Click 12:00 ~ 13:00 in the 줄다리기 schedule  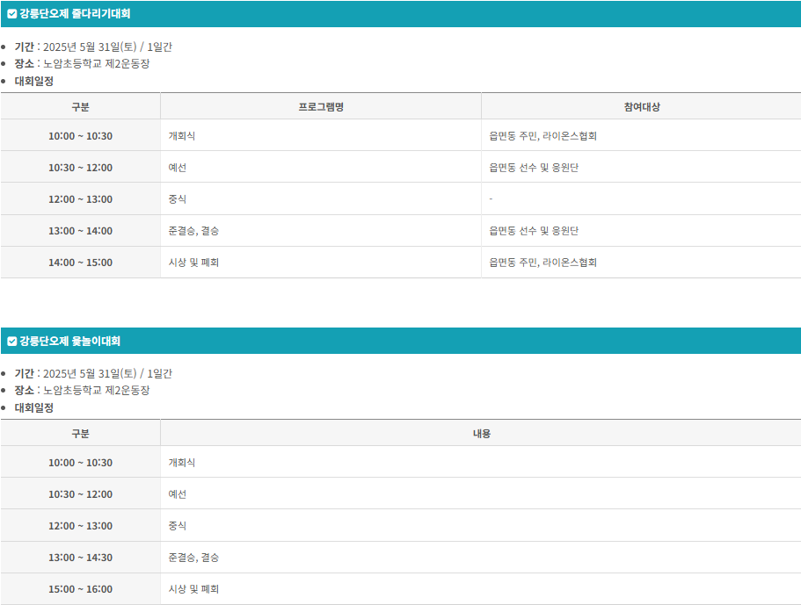click(x=80, y=199)
